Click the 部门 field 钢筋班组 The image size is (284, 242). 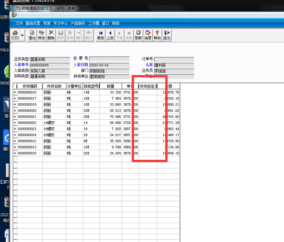[110, 71]
